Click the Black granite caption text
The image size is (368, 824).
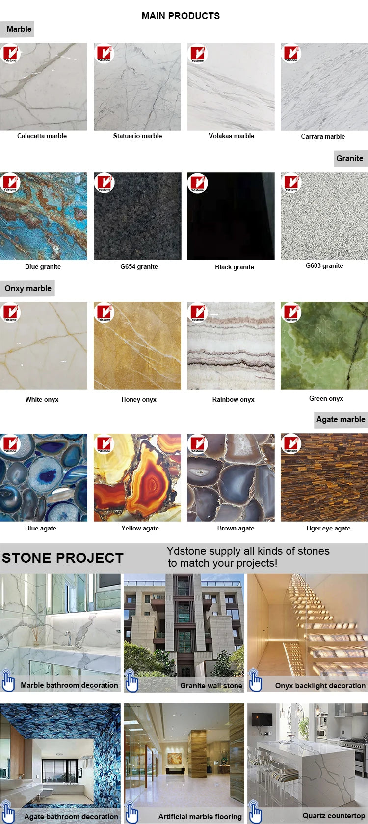(235, 267)
